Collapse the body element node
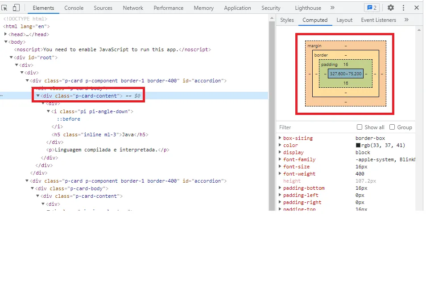Viewport: 426px width, 298px height. (x=5, y=42)
